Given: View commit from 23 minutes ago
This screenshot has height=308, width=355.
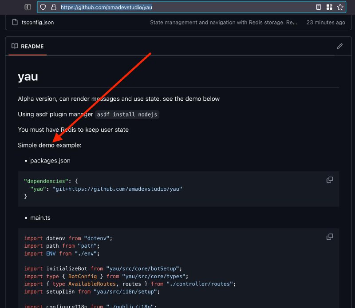Looking at the screenshot, I should pyautogui.click(x=326, y=22).
